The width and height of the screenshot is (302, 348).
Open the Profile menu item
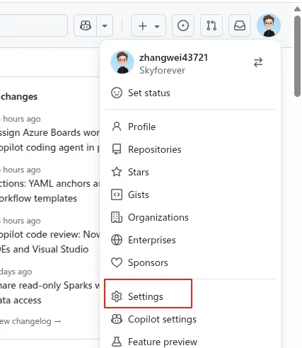coord(190,127)
